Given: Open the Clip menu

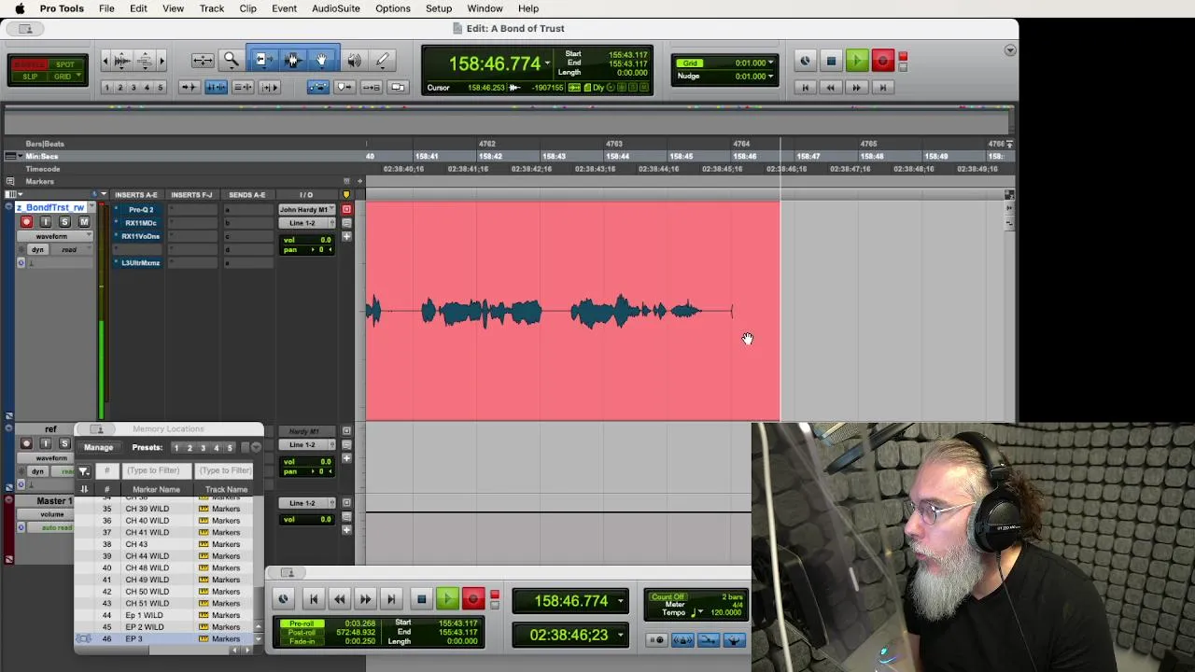Looking at the screenshot, I should pos(247,8).
